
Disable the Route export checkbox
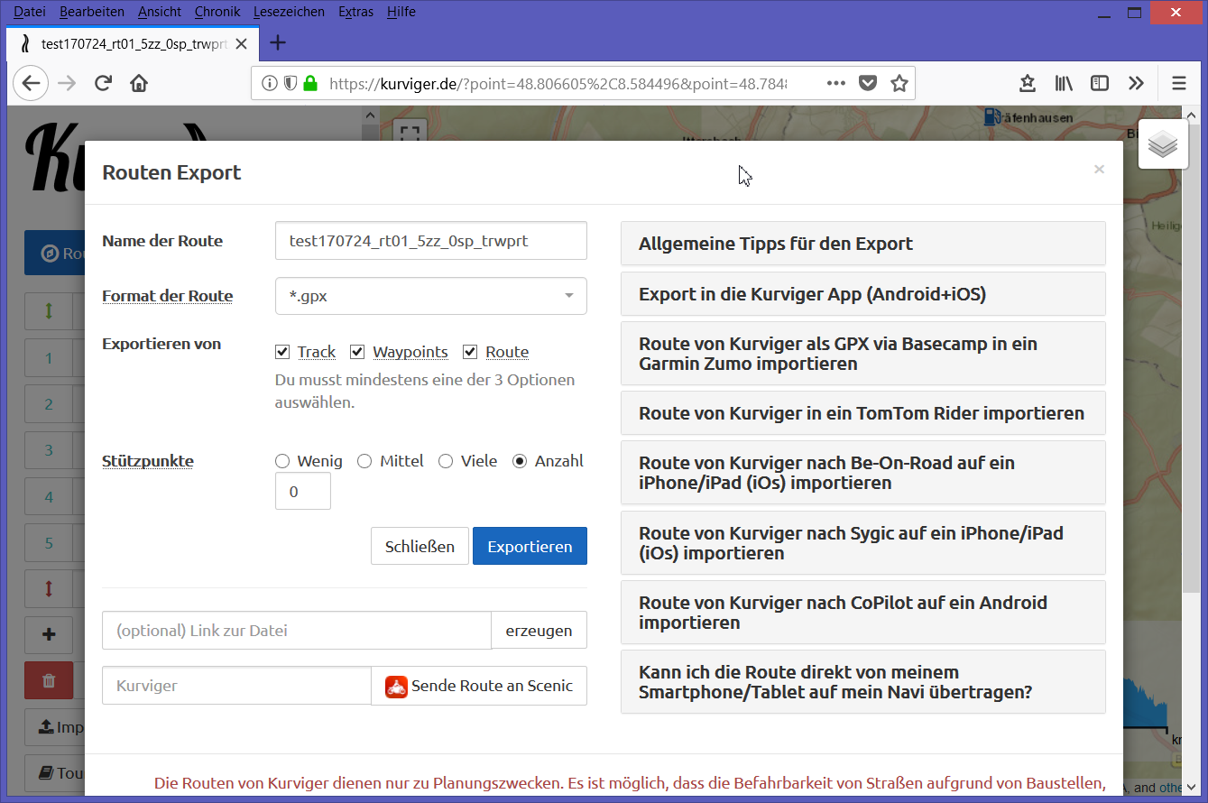coord(470,352)
